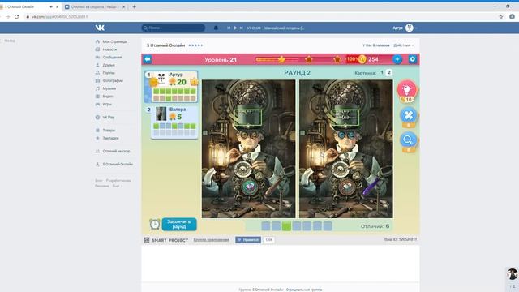Skip to previous track in VK header player
519x292 pixels.
coord(229,28)
